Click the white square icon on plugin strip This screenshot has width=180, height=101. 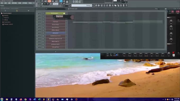coord(174,55)
